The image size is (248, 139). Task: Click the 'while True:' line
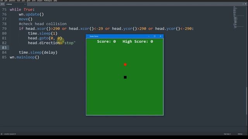click(22, 10)
